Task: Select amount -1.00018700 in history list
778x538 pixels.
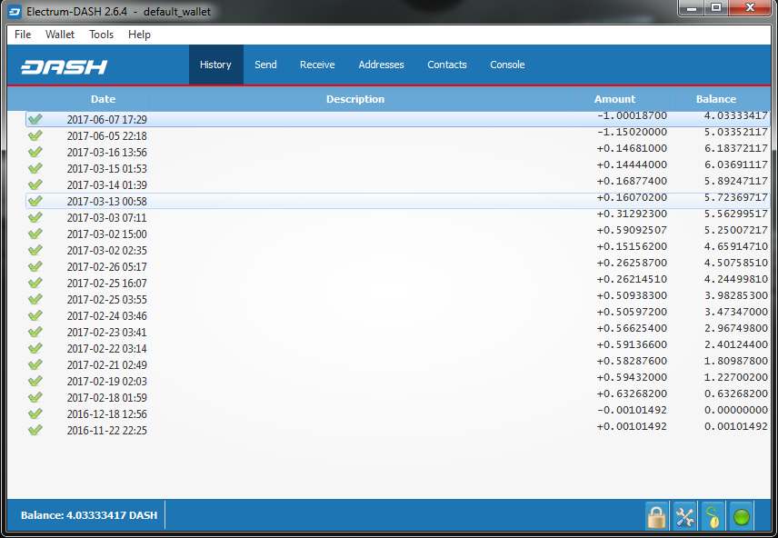Action: click(632, 115)
